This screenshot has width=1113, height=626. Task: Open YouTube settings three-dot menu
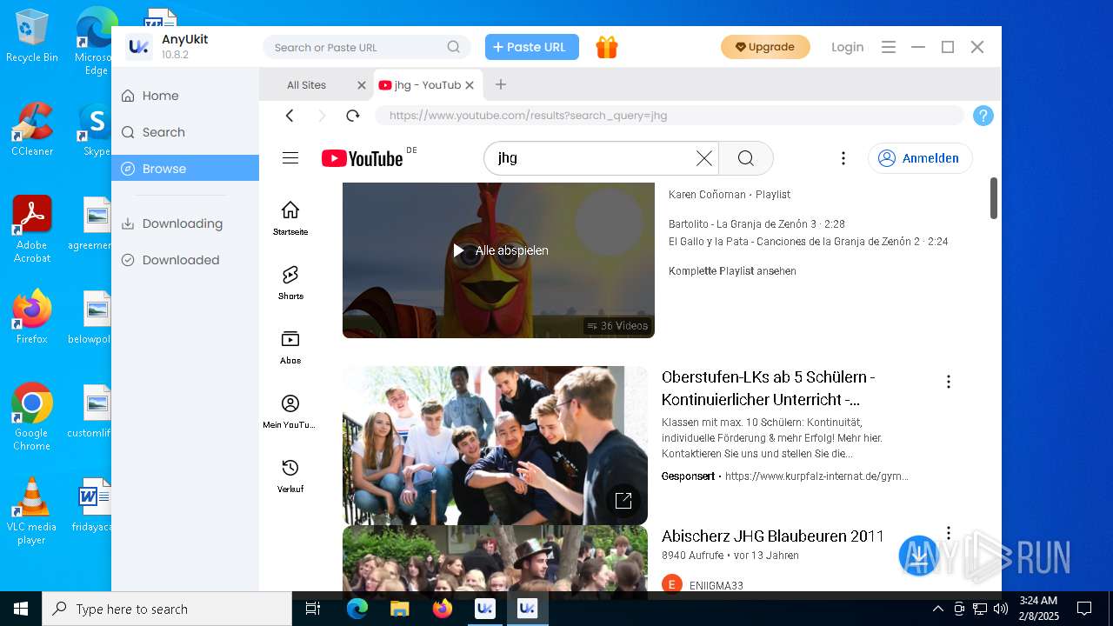tap(843, 158)
